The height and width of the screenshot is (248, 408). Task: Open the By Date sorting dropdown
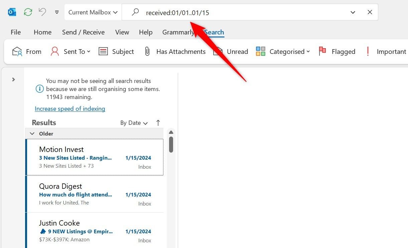pos(134,123)
